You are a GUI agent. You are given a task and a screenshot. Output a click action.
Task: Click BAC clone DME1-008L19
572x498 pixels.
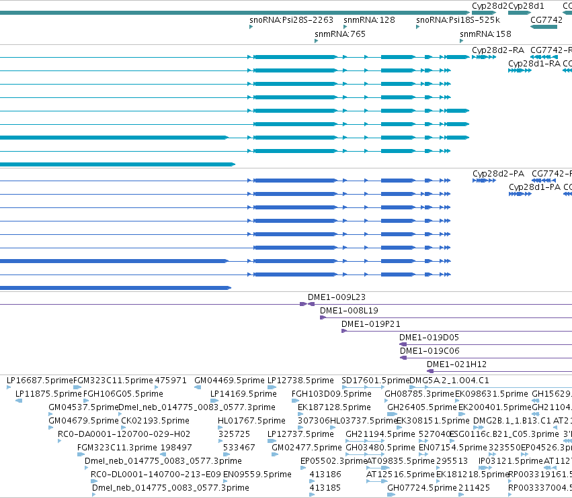pyautogui.click(x=349, y=310)
